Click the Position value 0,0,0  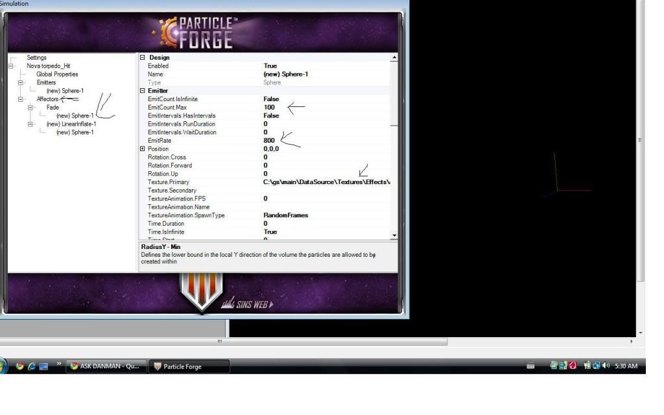pos(326,148)
